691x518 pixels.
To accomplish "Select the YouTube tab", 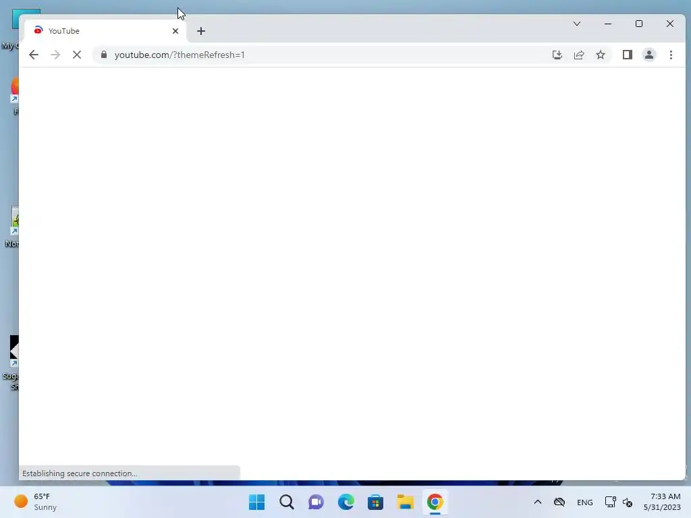I will click(x=106, y=31).
